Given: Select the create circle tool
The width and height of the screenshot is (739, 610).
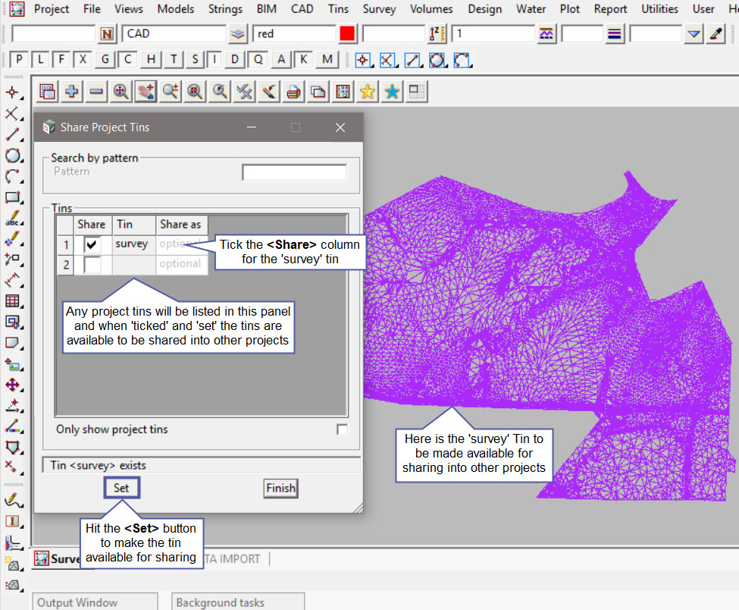Looking at the screenshot, I should pos(12,156).
